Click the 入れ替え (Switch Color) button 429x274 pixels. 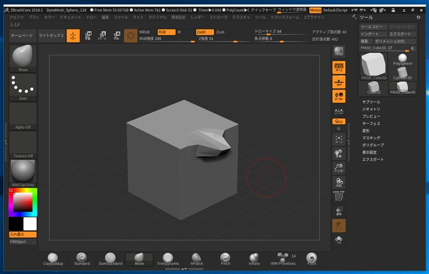(x=23, y=234)
